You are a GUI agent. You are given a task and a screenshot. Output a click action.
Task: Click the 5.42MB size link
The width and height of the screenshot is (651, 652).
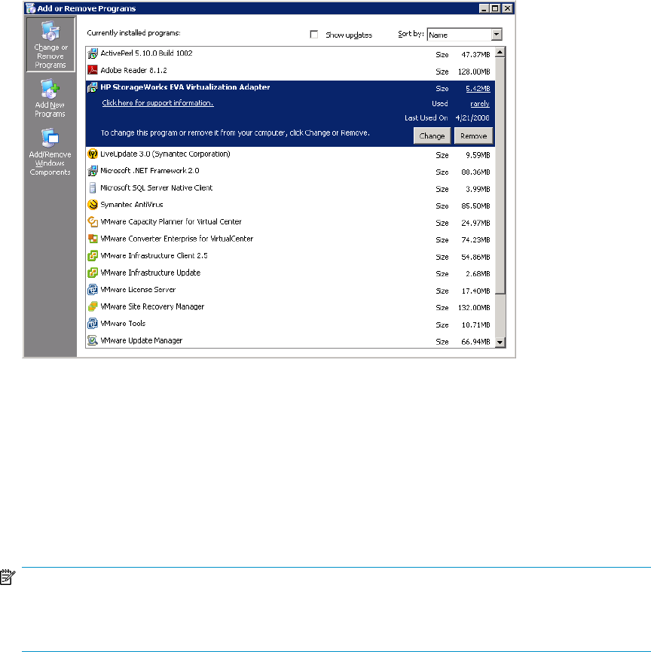pos(478,89)
